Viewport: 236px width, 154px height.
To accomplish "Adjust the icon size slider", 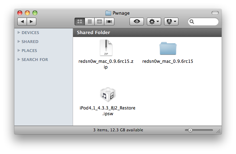I will 190,130.
